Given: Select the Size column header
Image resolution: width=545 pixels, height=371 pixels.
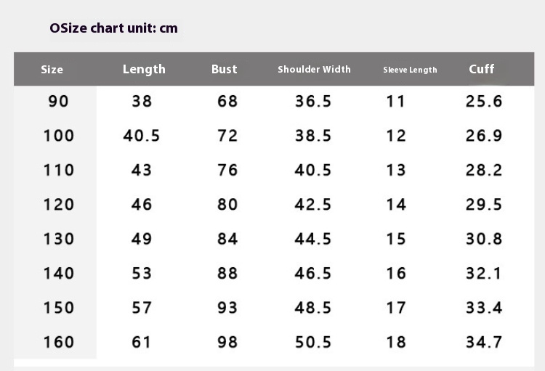Looking at the screenshot, I should coord(52,70).
